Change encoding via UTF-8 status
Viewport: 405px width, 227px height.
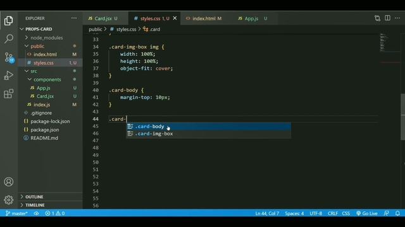click(316, 213)
